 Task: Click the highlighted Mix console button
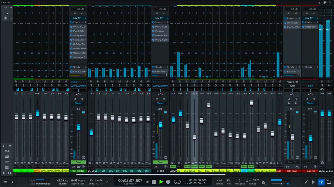(x=321, y=182)
